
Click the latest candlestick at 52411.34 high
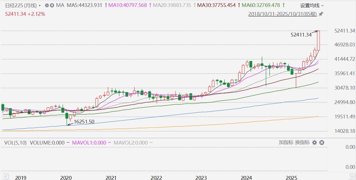click(318, 41)
